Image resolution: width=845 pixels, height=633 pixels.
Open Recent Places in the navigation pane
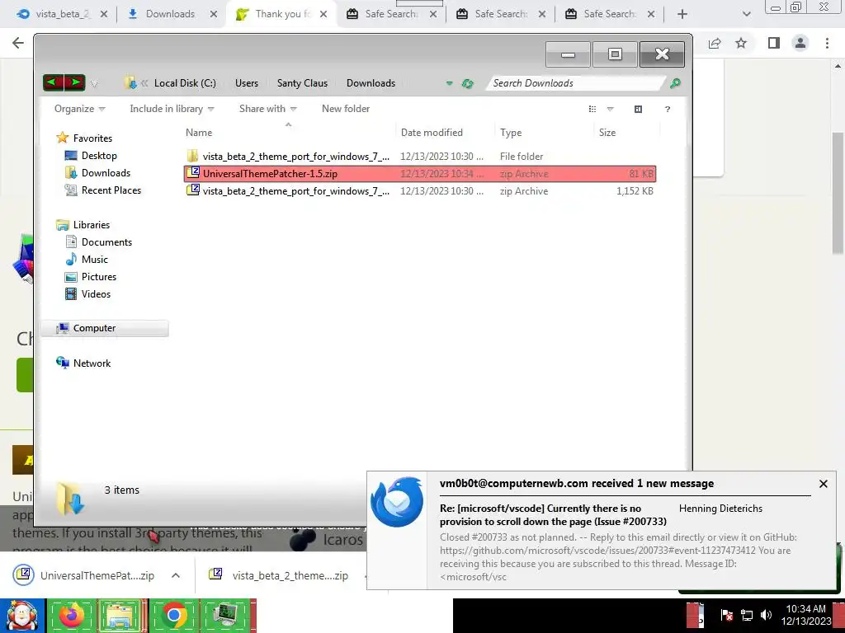(x=111, y=190)
